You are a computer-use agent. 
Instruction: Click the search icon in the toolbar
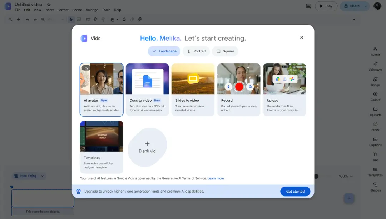10,19
